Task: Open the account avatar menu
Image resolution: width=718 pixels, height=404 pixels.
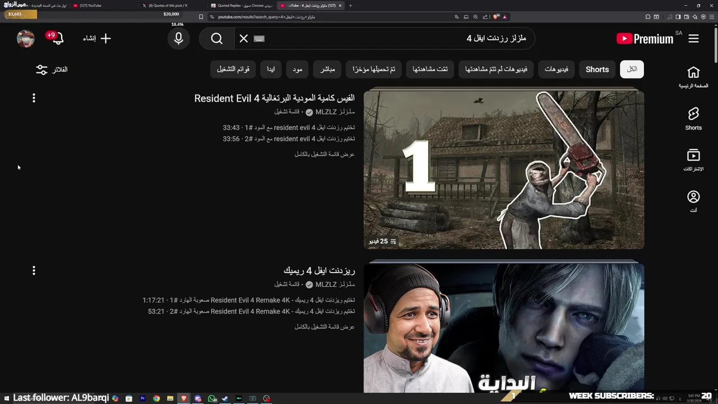Action: click(x=26, y=38)
